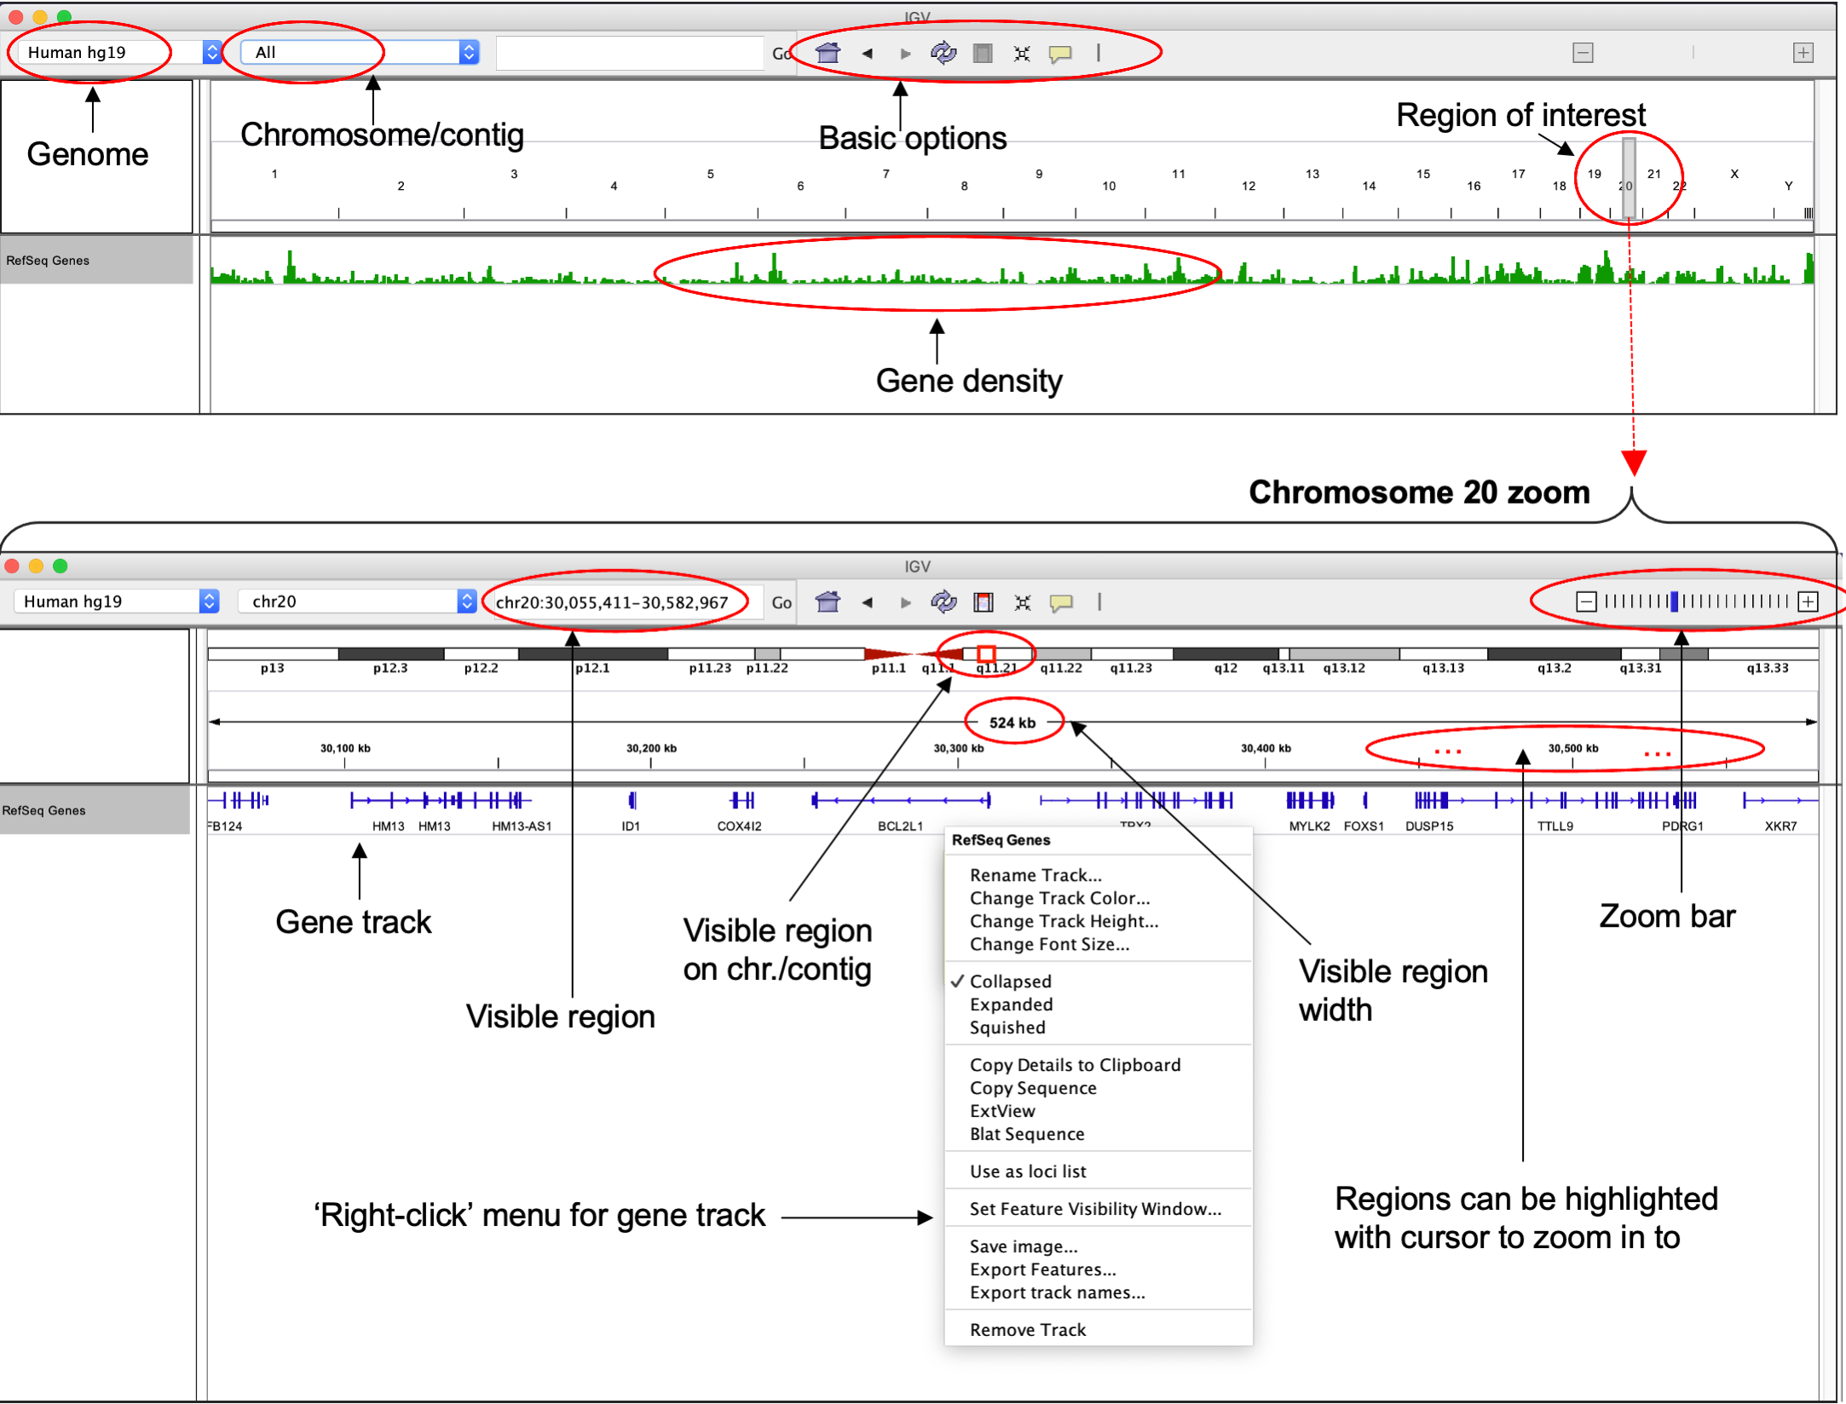Viewport: 1846px width, 1404px height.
Task: Click the blue zoom level marker on the zoom slider
Action: coord(1674,601)
